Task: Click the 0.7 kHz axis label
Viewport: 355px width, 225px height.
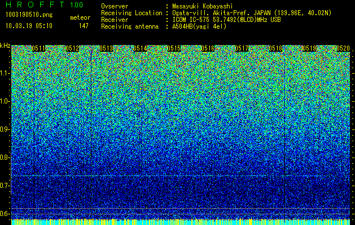Action: tap(5, 186)
